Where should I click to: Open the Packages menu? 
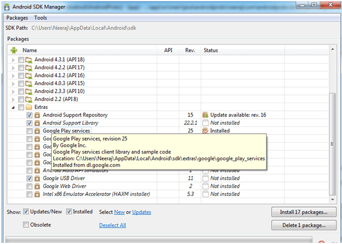17,18
